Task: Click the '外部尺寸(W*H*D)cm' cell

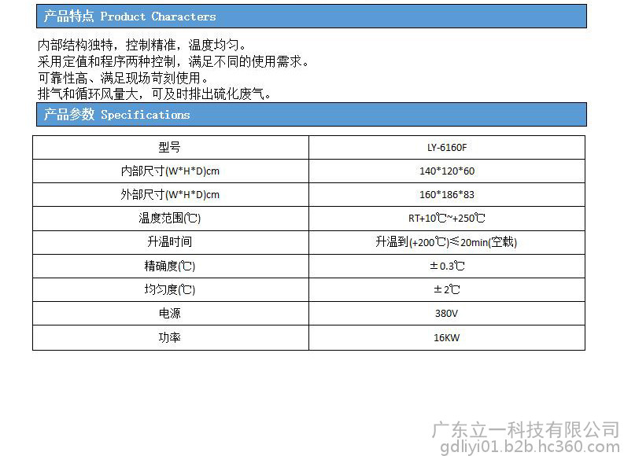Action: 171,194
